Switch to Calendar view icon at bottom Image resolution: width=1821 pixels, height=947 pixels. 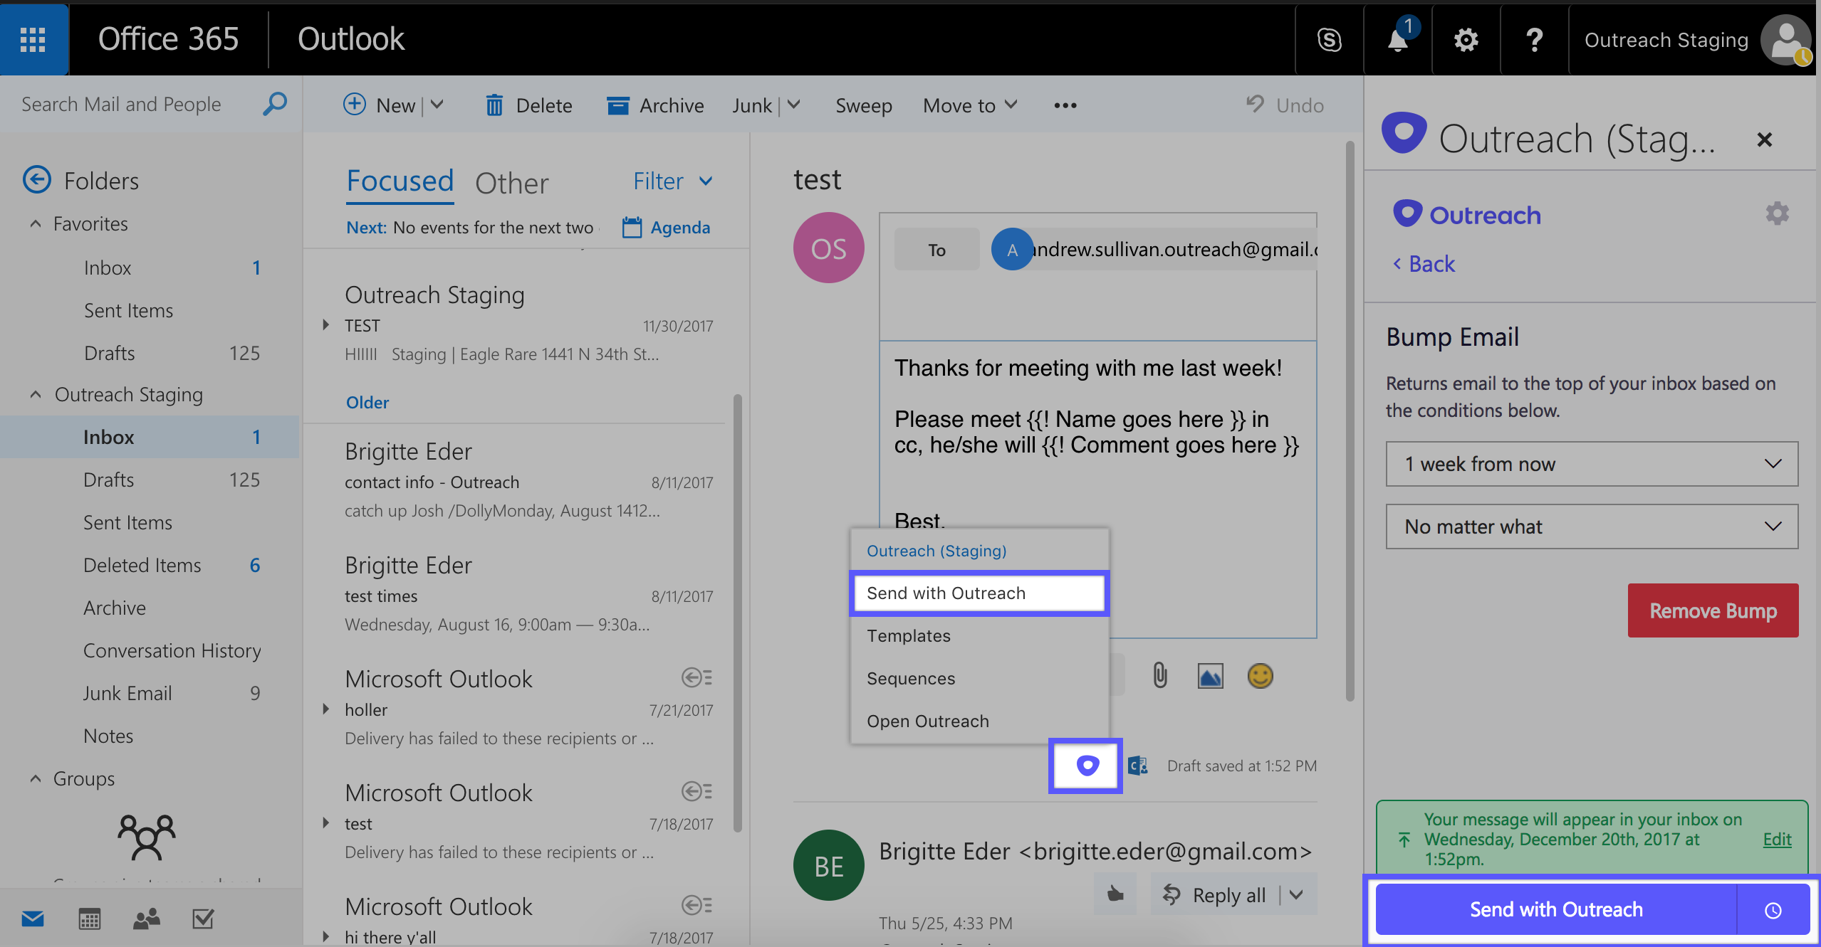pyautogui.click(x=89, y=919)
